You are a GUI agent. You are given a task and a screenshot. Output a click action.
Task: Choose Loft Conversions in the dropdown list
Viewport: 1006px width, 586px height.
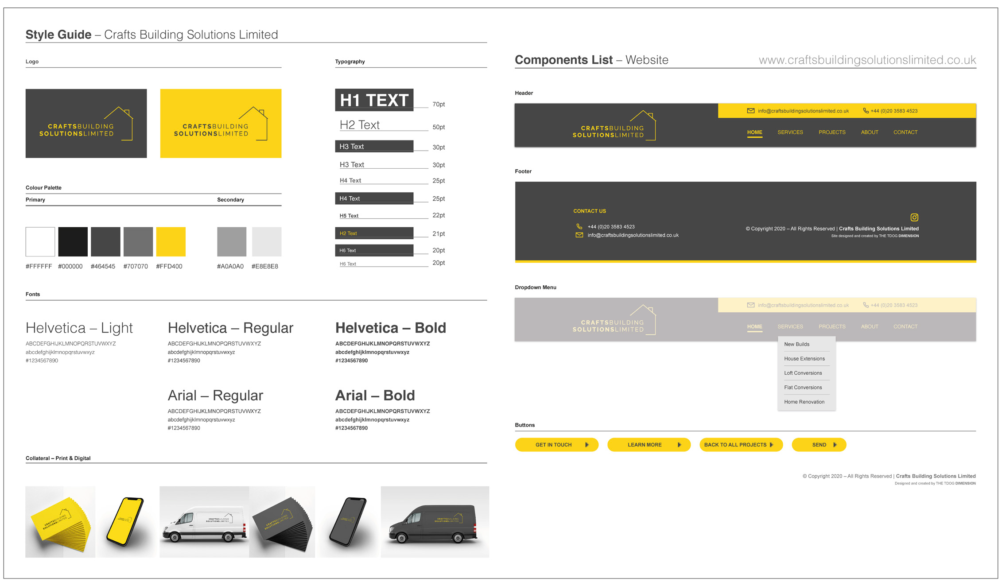(x=803, y=373)
